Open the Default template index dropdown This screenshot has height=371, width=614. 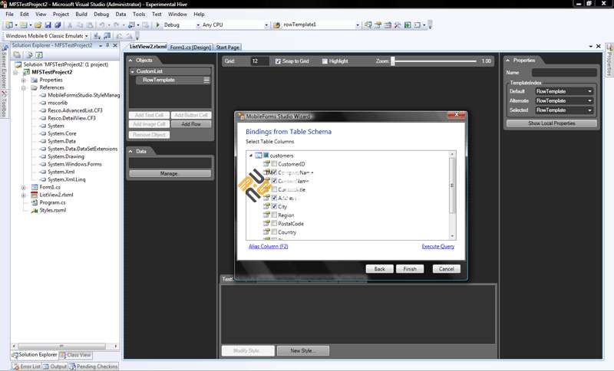pyautogui.click(x=564, y=91)
